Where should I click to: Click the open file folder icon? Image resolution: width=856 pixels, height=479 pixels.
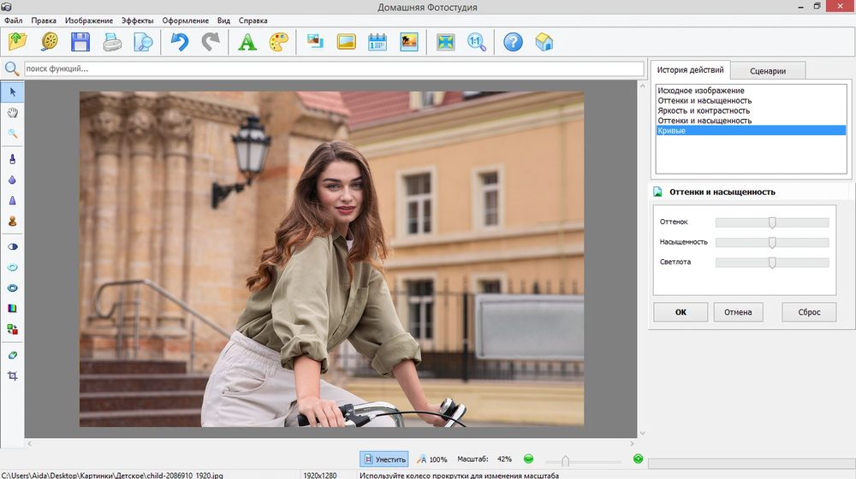tap(19, 41)
